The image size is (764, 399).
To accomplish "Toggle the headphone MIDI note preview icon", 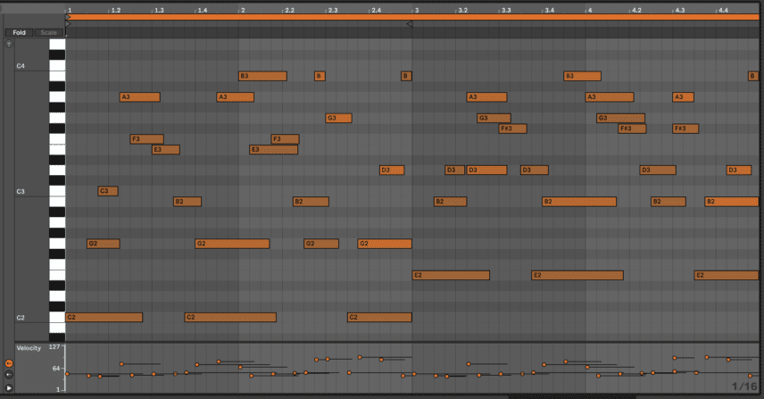I will (9, 44).
